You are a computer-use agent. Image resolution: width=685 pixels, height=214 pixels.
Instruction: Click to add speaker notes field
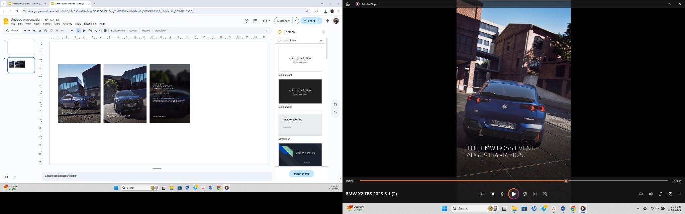point(157,176)
